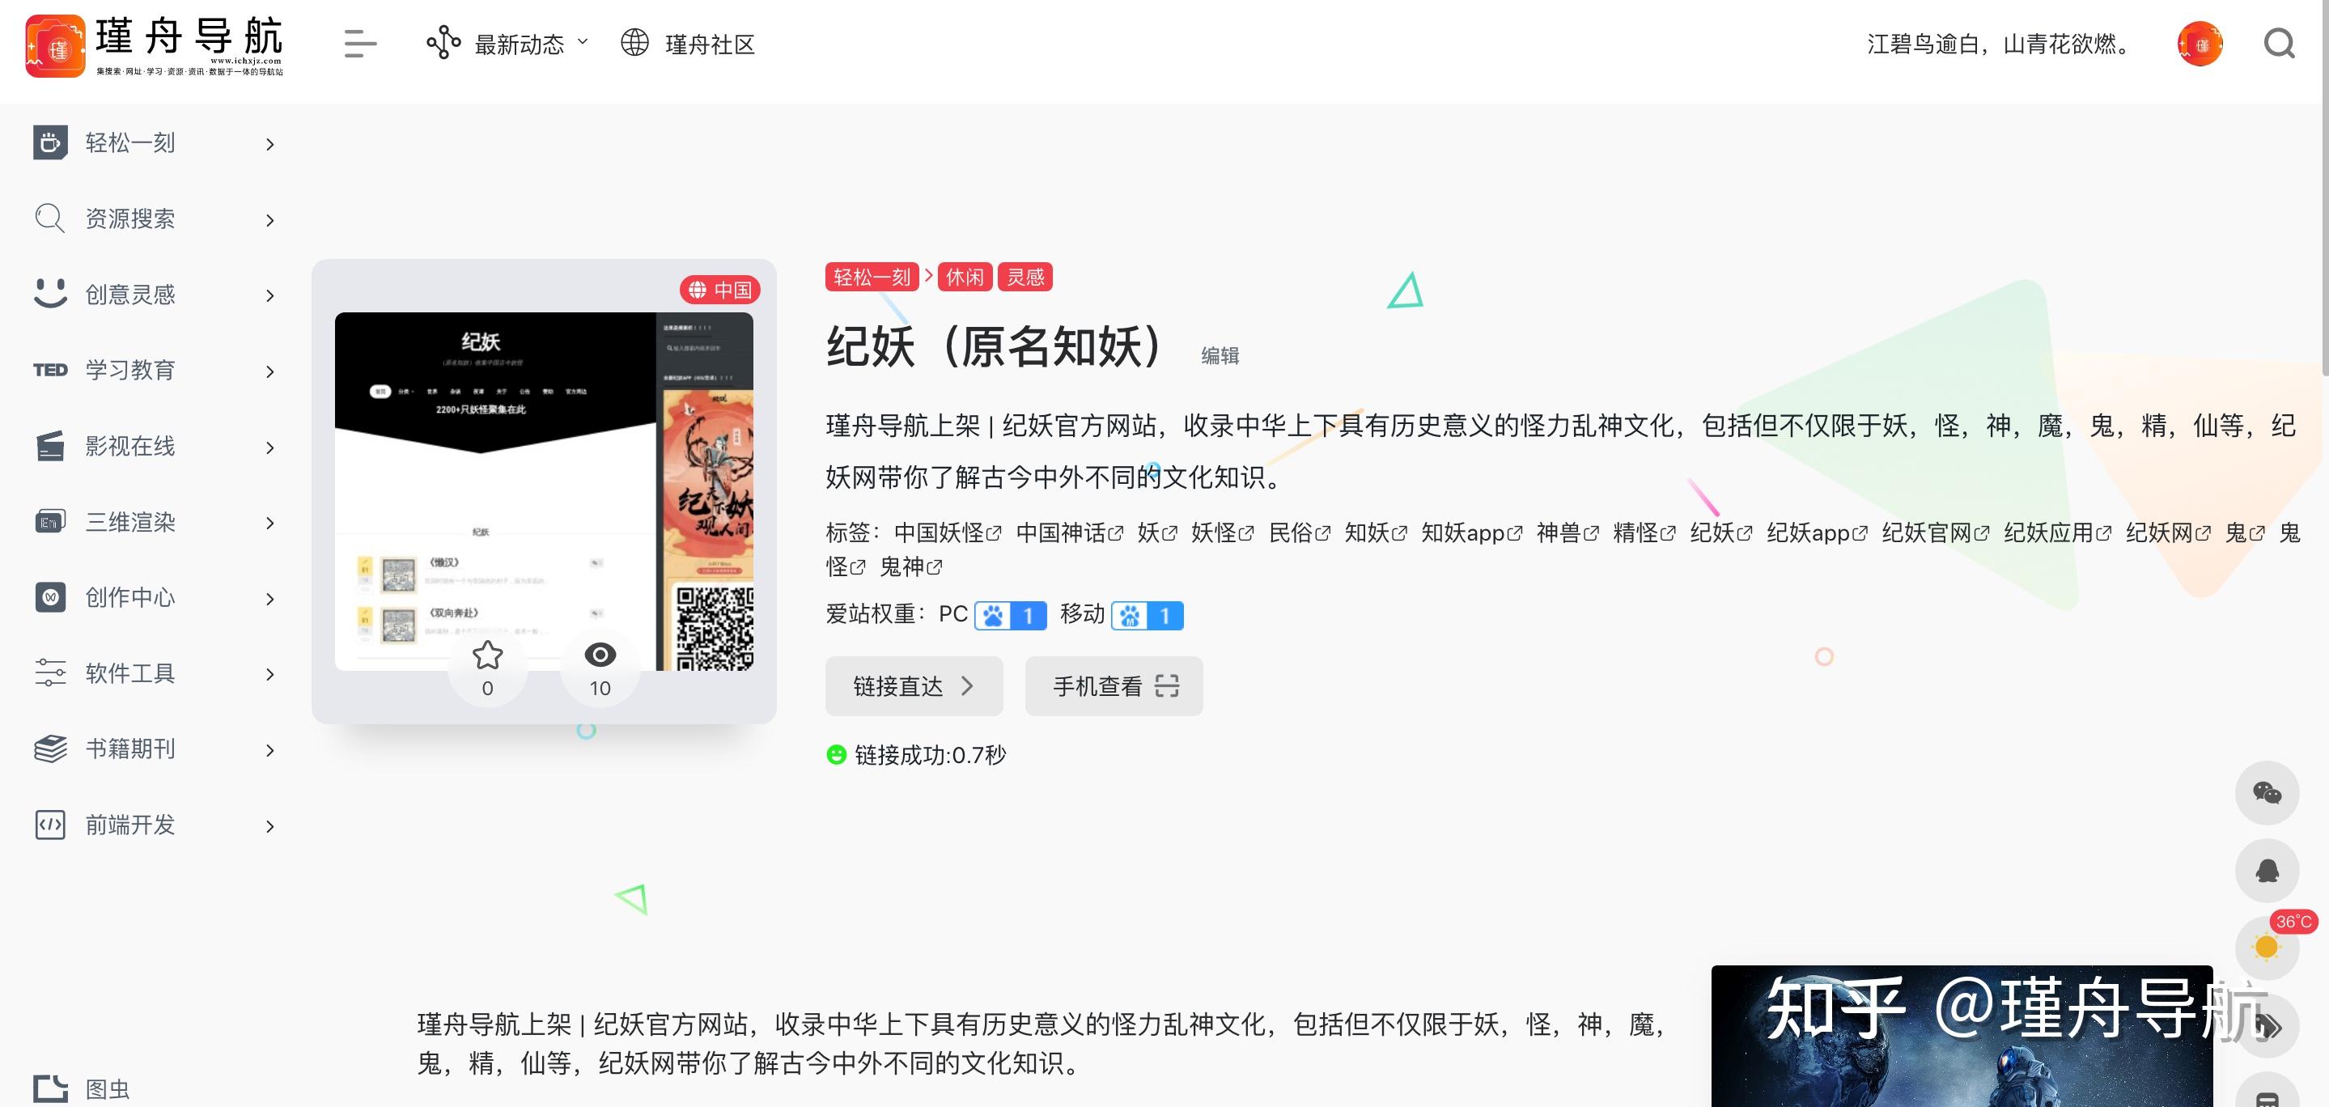Expand 创作中心 sidebar chevron
This screenshot has height=1107, width=2329.
coord(269,599)
